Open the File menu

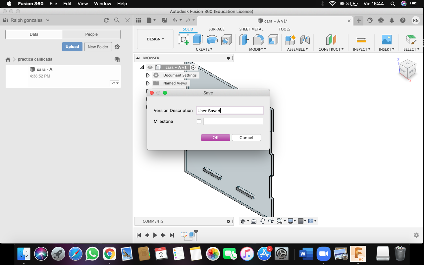53,4
